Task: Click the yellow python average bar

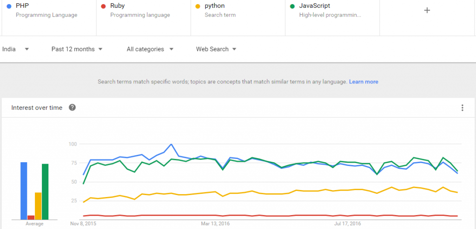Action: click(38, 206)
